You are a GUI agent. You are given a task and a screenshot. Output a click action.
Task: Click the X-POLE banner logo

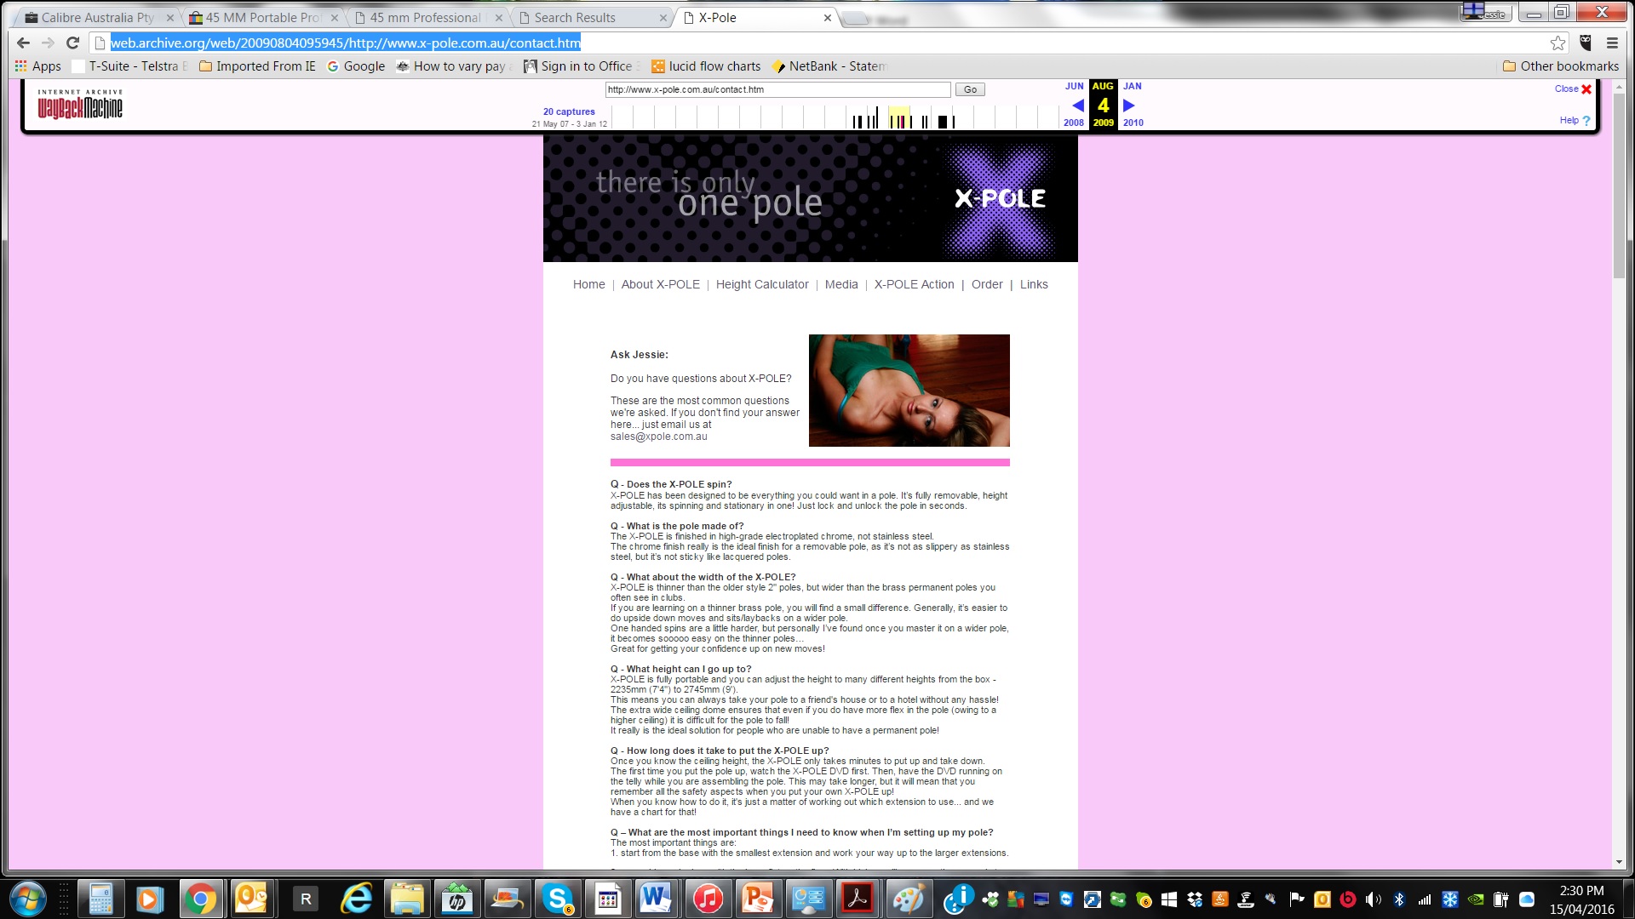tap(1000, 199)
